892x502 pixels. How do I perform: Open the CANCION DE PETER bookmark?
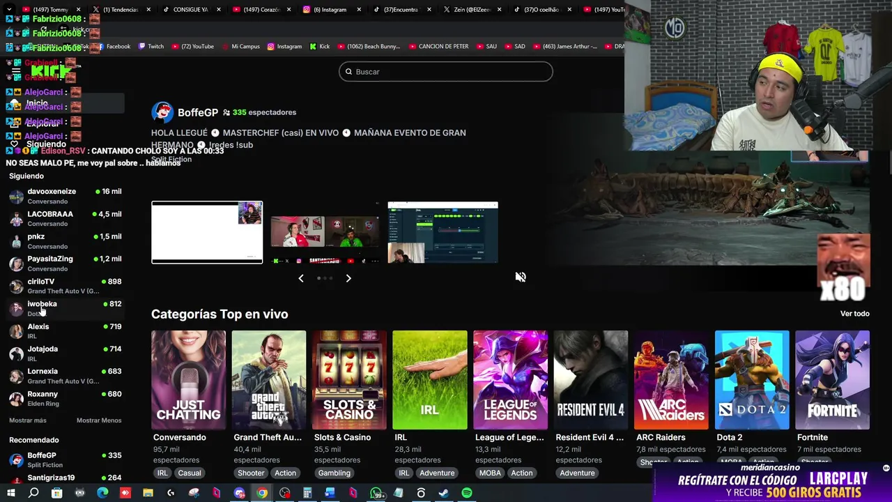tap(438, 47)
